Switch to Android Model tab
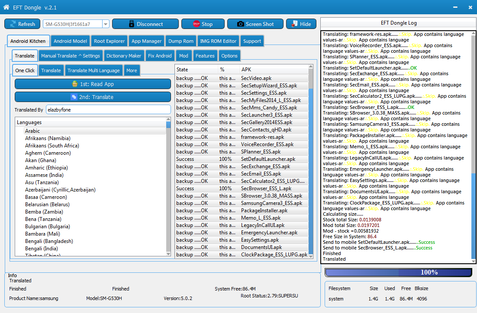The height and width of the screenshot is (313, 477). click(x=70, y=41)
